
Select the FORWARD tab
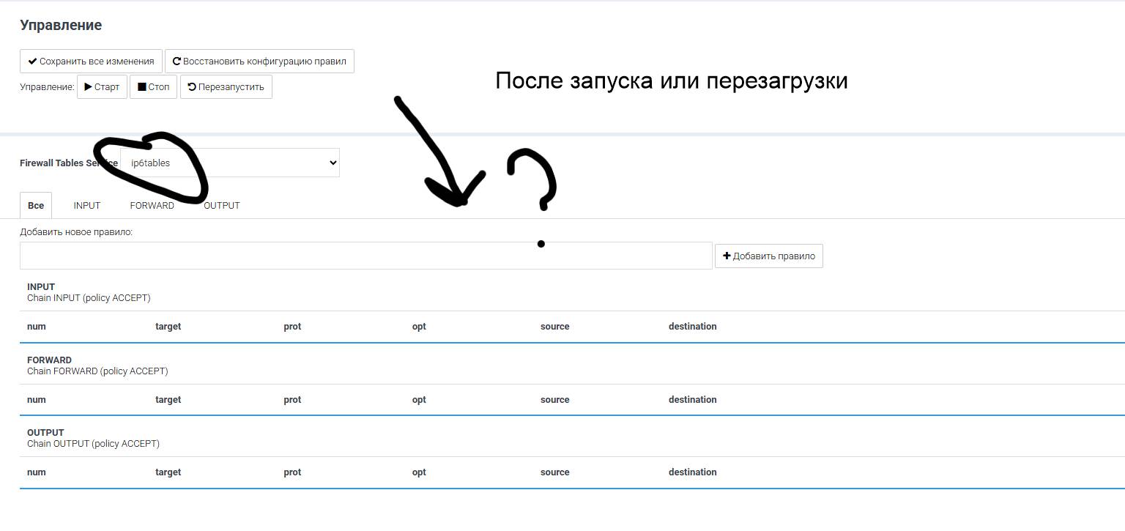point(152,206)
